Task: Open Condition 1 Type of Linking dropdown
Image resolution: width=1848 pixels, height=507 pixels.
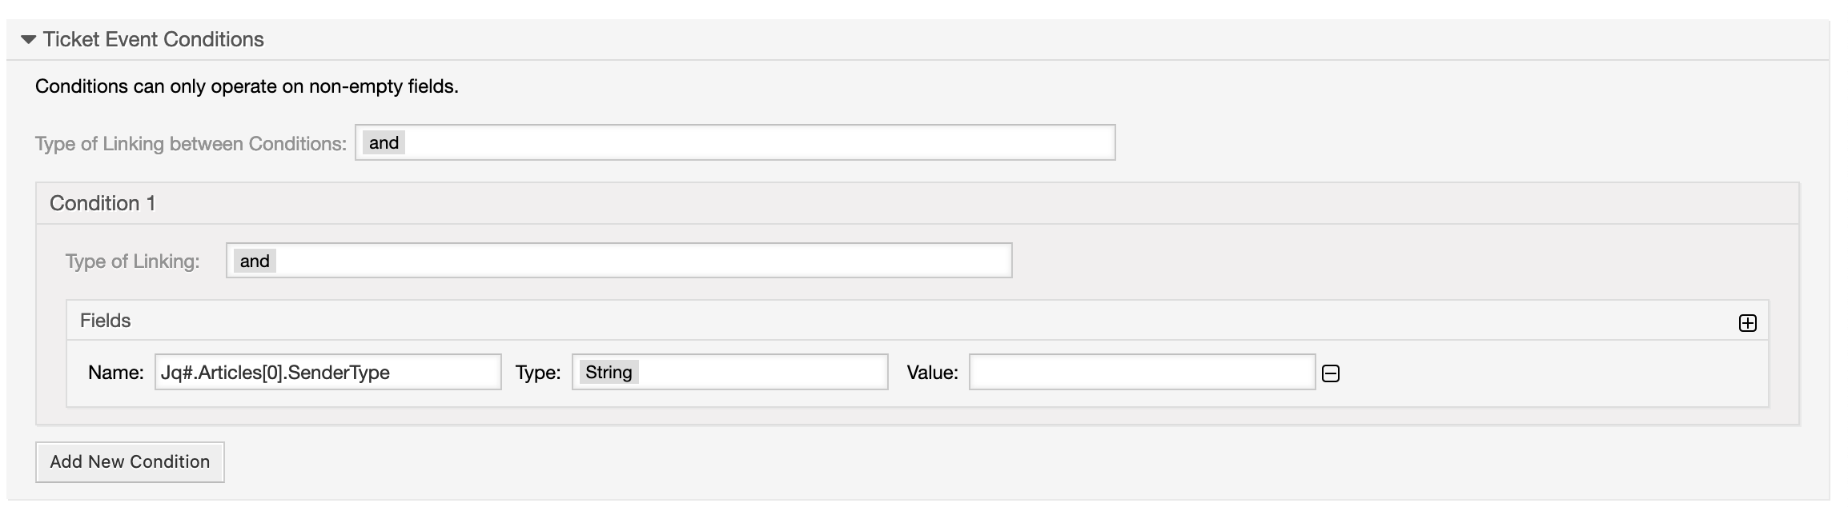Action: tap(618, 261)
